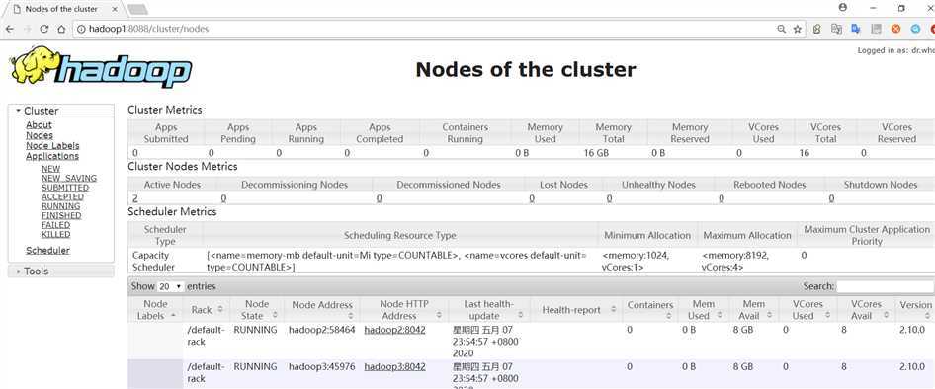Open the hadoop2:8042 node HTTP link
Screen dimensions: 935x389
click(x=394, y=330)
